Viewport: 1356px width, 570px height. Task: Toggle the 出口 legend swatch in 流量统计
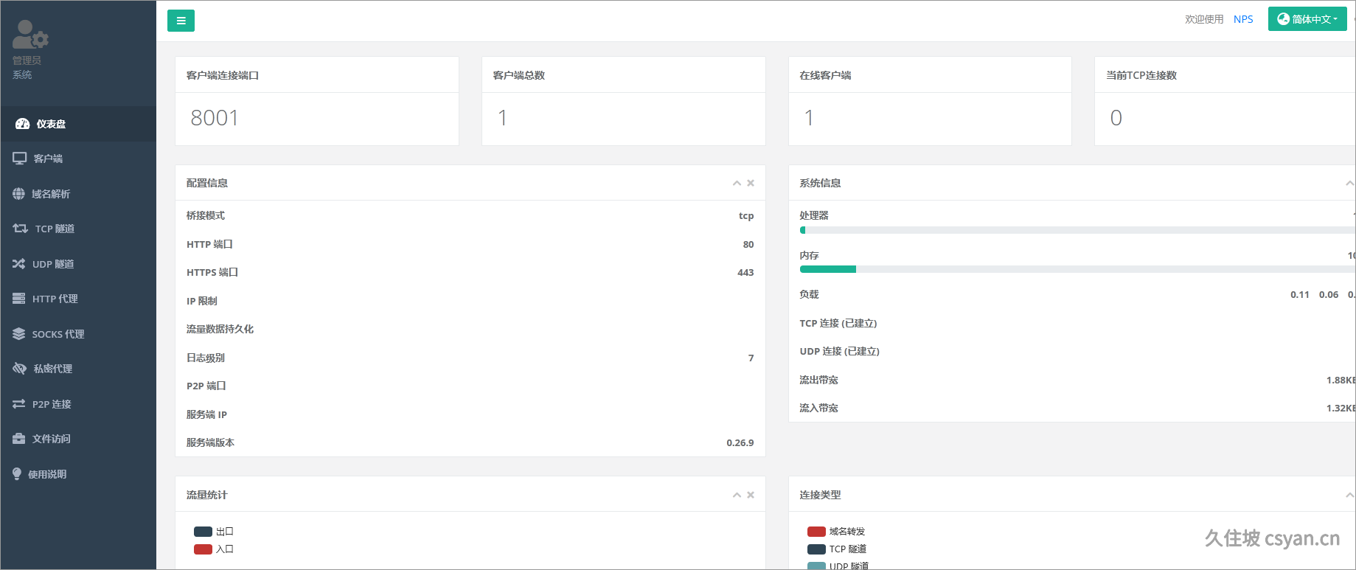203,532
